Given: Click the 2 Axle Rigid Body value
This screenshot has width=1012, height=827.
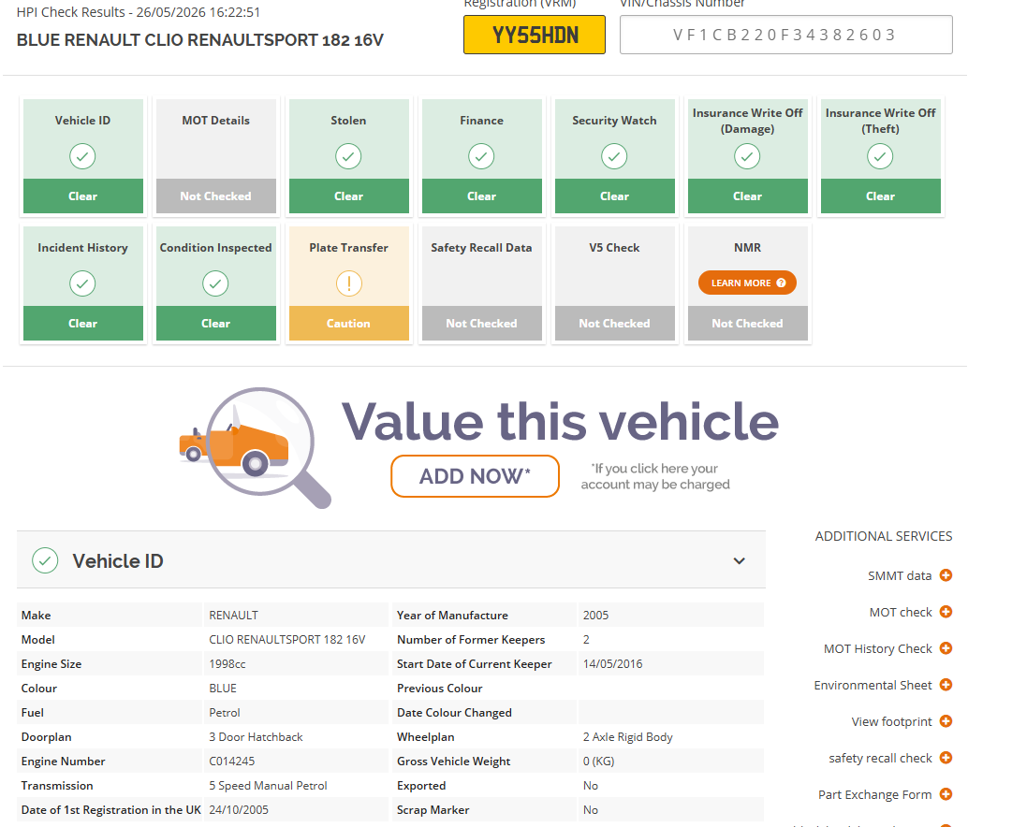Looking at the screenshot, I should (x=628, y=737).
